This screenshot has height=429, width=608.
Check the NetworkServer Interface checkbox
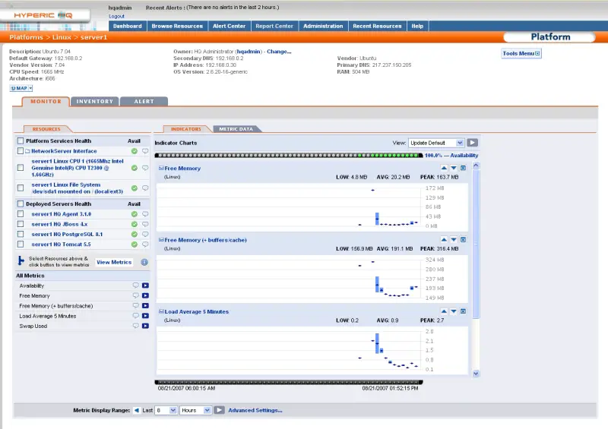21,151
